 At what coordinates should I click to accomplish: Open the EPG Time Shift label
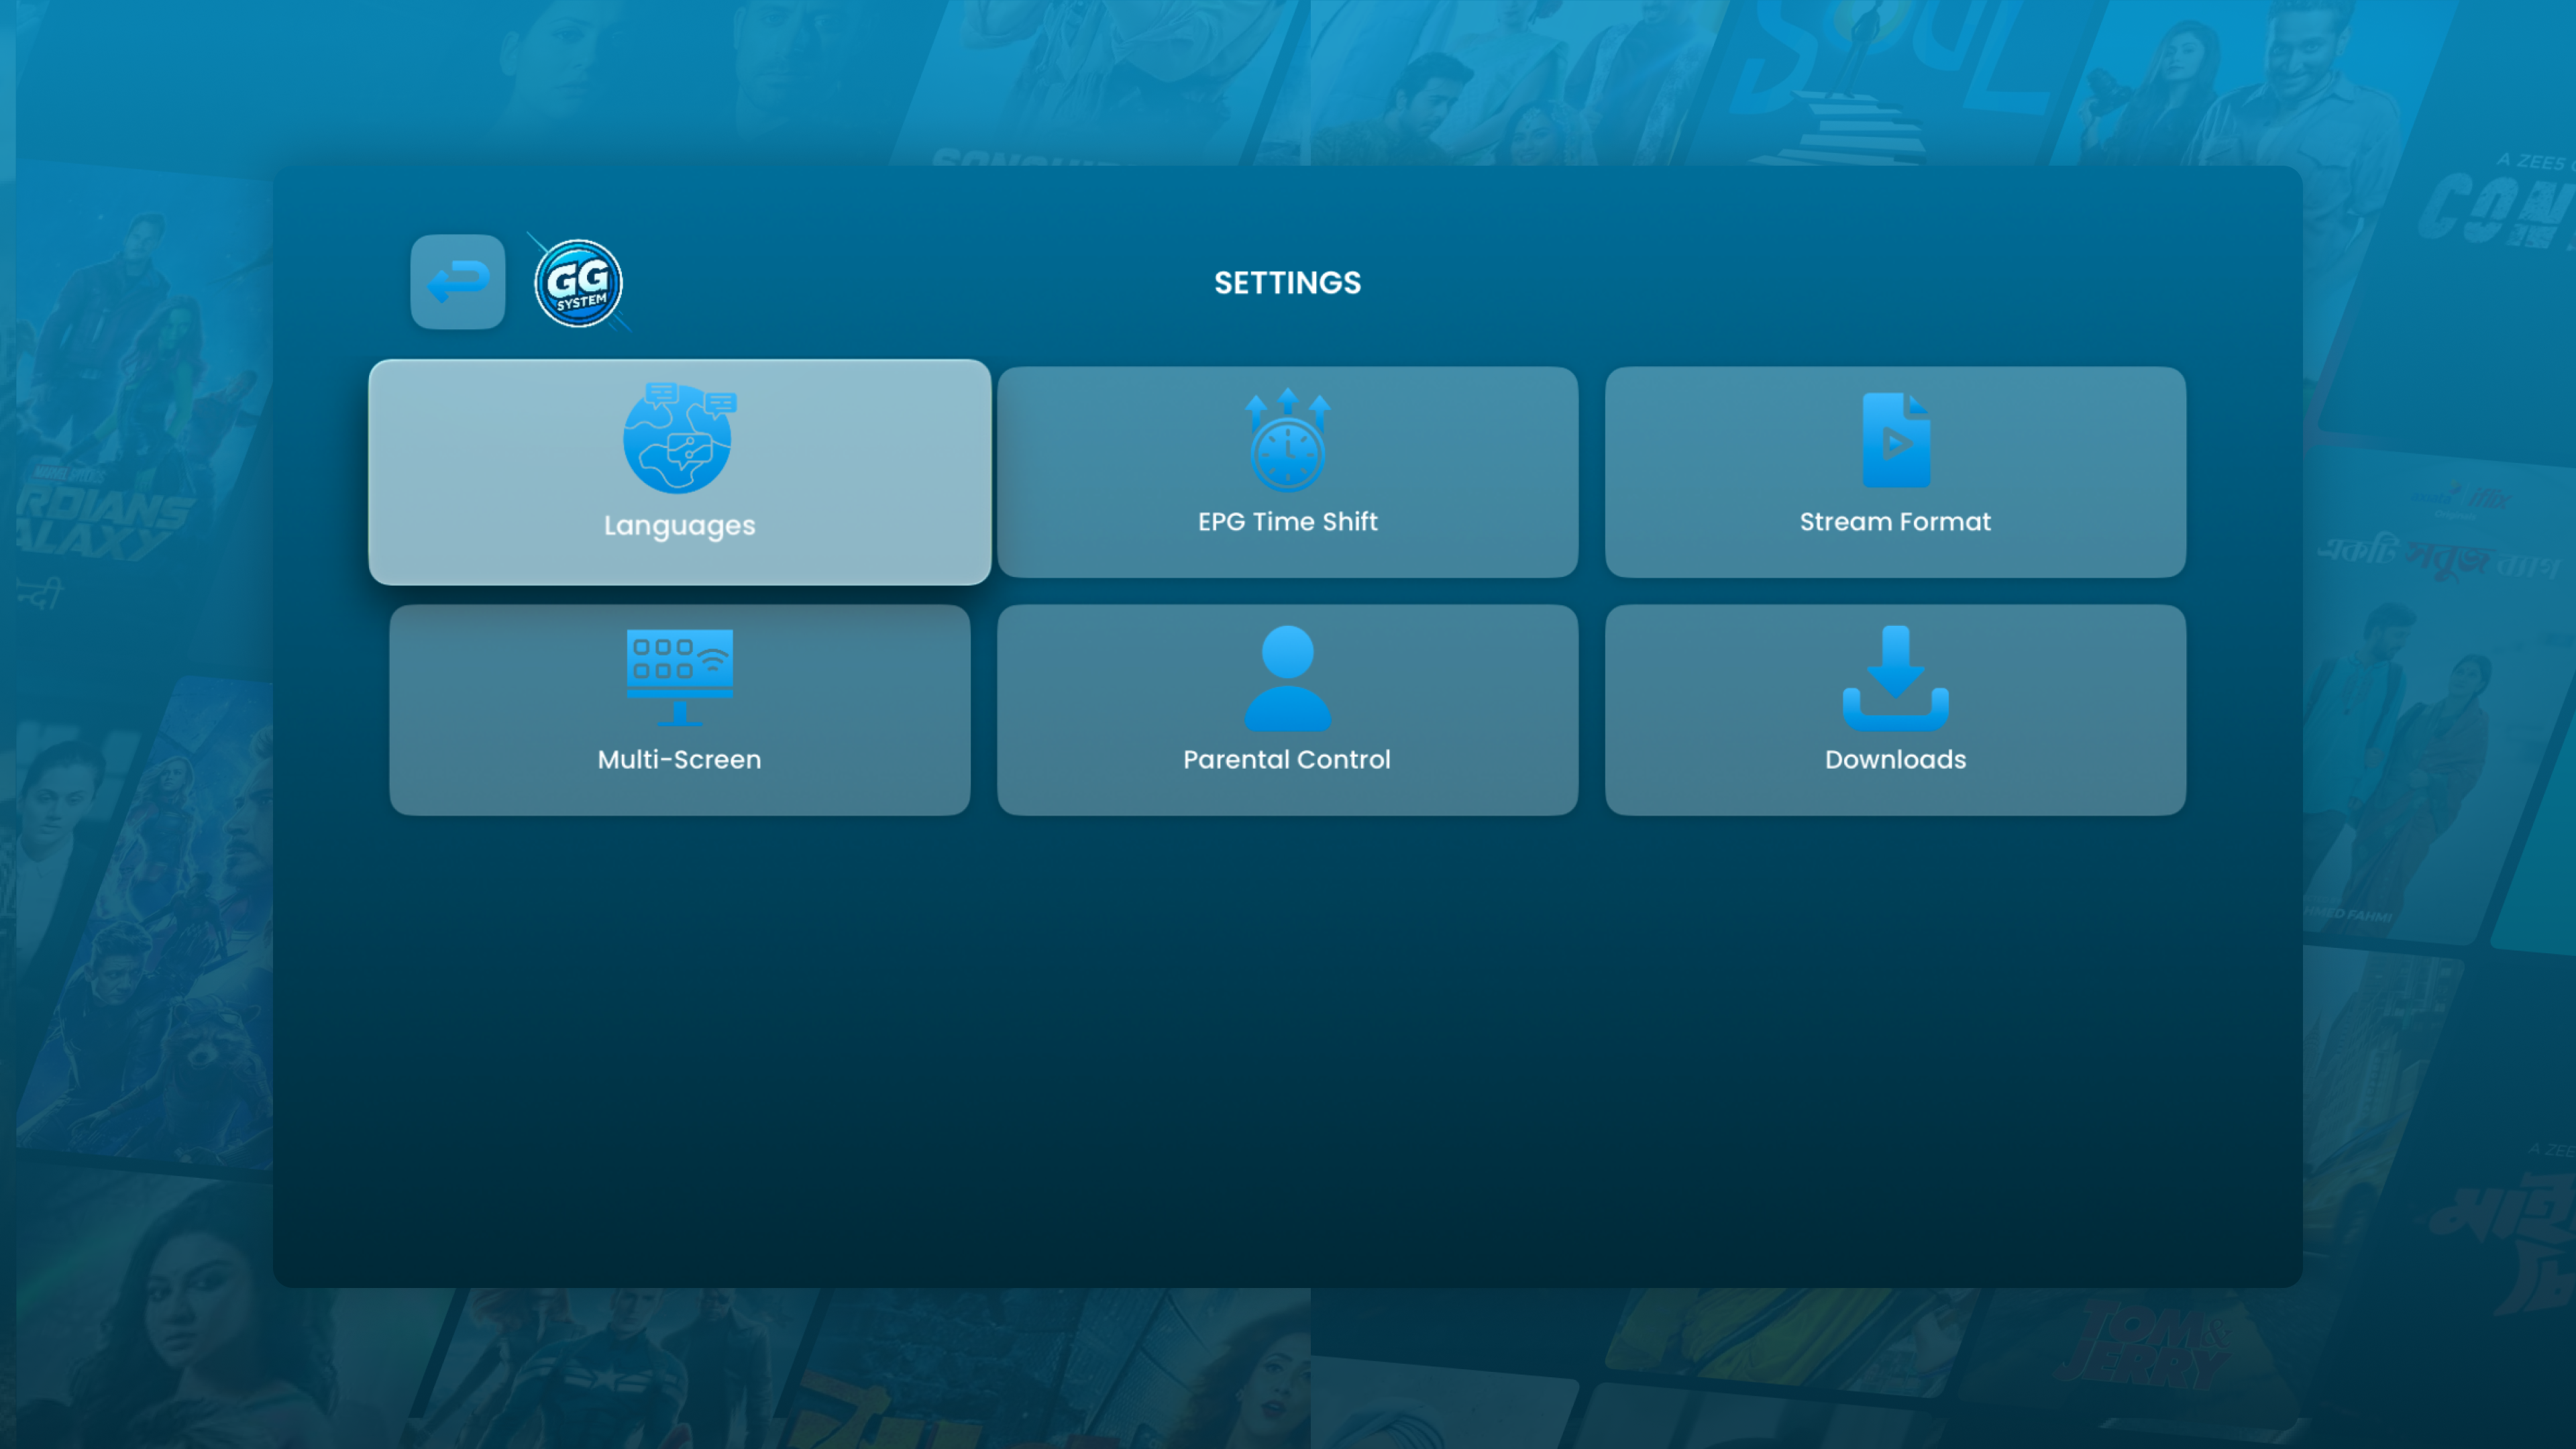[1288, 521]
